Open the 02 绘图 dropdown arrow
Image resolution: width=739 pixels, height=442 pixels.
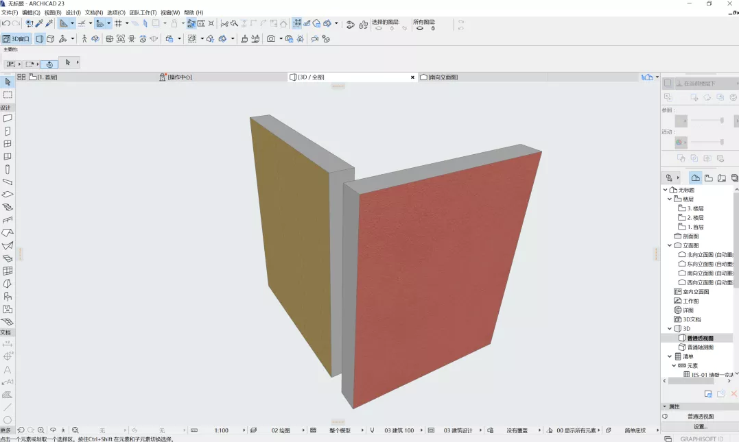point(303,430)
